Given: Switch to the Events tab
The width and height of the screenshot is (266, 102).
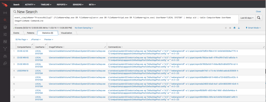Looking at the screenshot, I should point(16,33).
